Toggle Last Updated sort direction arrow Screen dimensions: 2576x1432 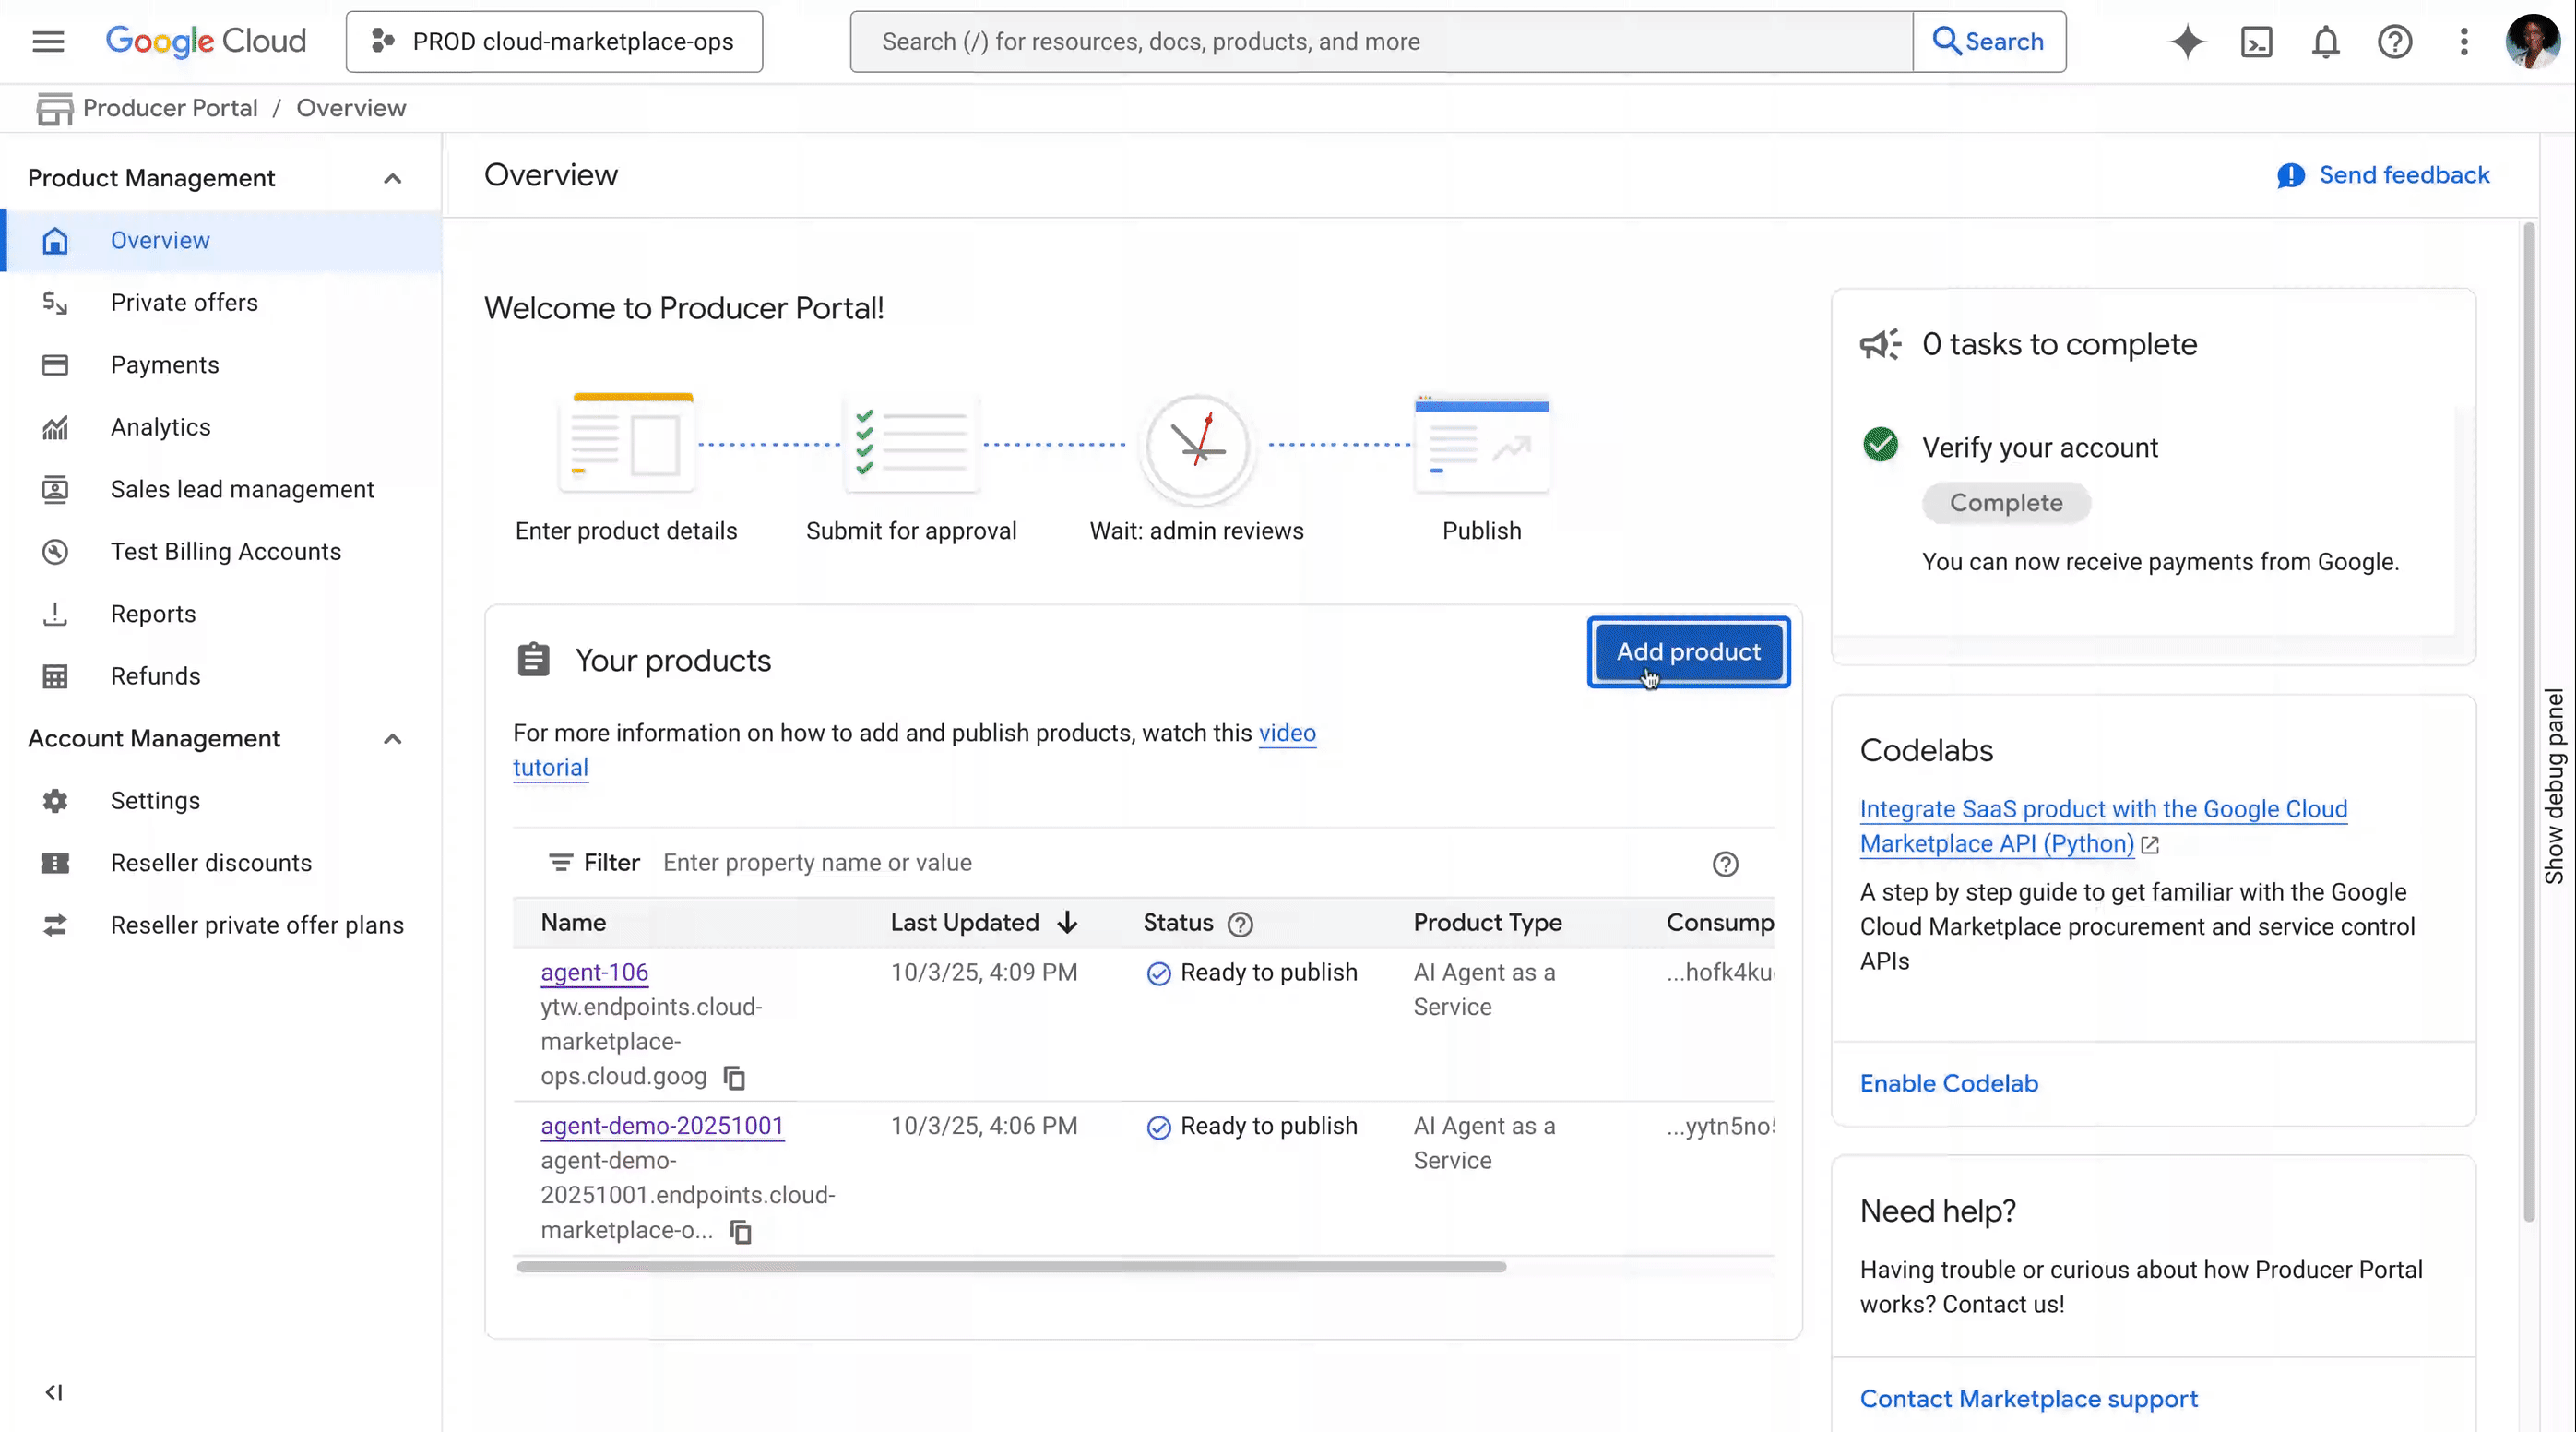click(1067, 922)
